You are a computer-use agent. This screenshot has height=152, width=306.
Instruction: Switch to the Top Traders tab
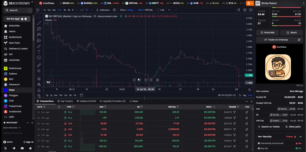(65, 101)
